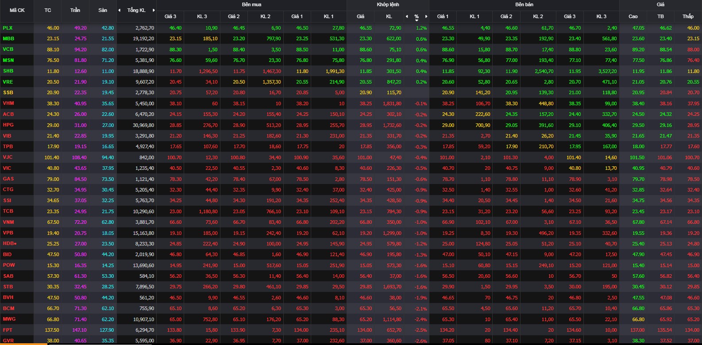
Task: Click the Bên bán group header
Action: (x=524, y=4)
